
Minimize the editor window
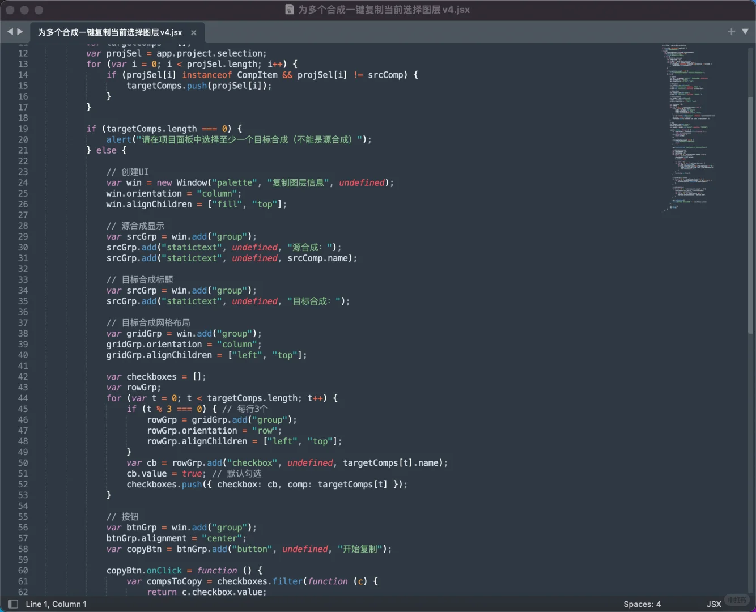click(24, 10)
